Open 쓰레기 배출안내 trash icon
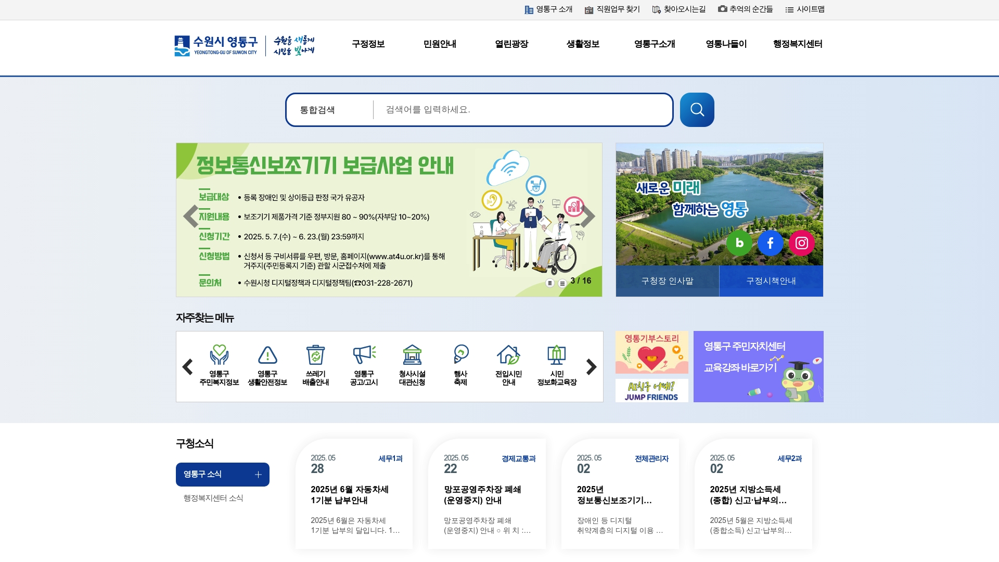The height and width of the screenshot is (562, 999). (315, 365)
